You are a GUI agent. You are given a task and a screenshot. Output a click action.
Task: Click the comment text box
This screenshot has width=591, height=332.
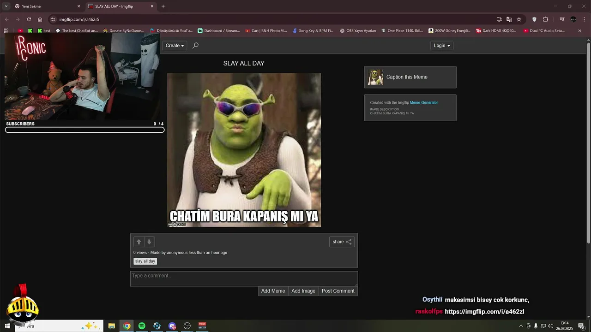pos(244,279)
